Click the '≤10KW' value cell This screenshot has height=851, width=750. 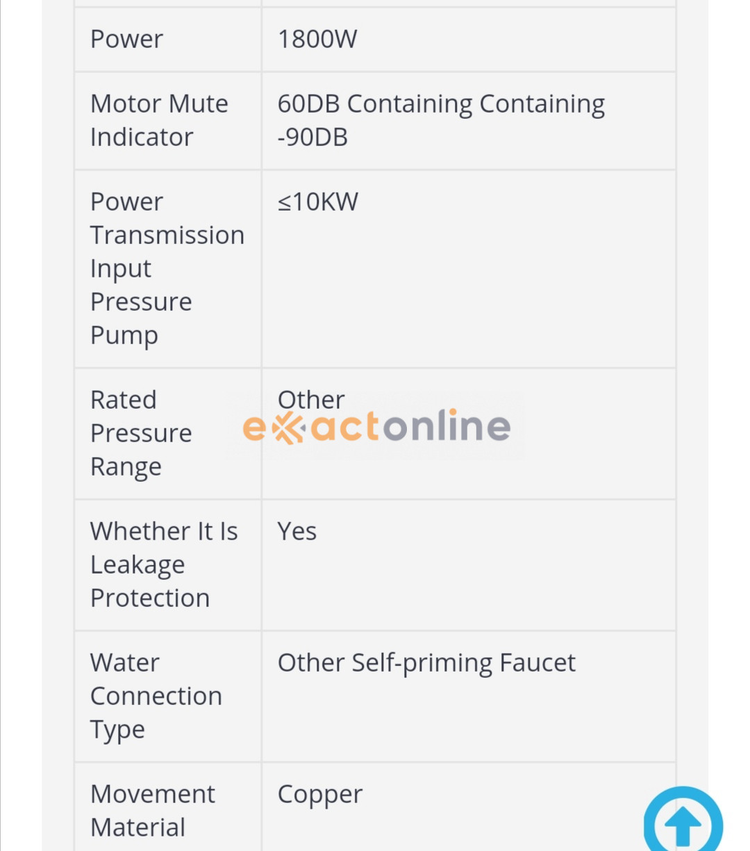[x=317, y=202]
